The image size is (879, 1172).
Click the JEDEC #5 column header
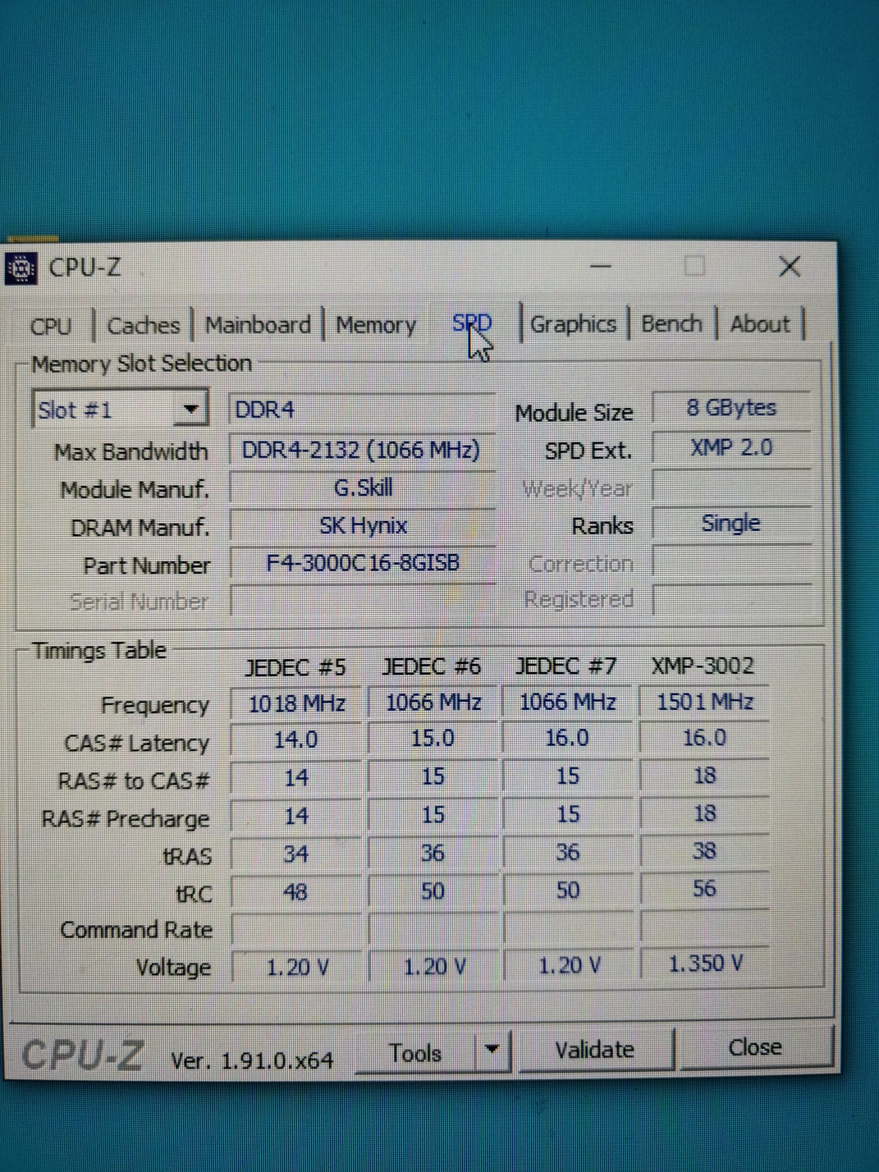pyautogui.click(x=295, y=667)
